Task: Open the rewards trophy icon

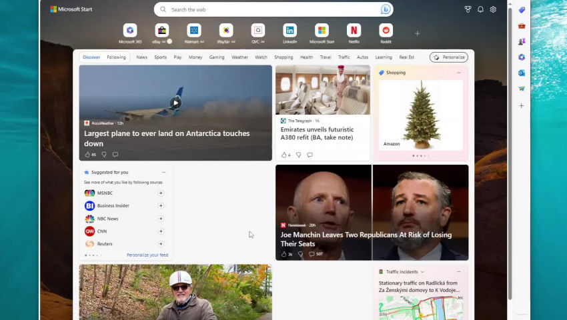Action: [x=468, y=9]
